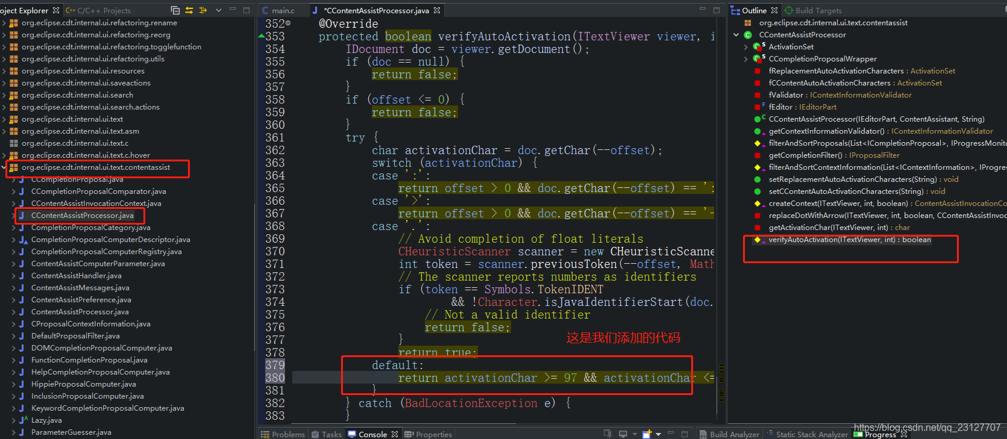Select org.eclipse.cdt.internal.ui.text.c.hover package

[86, 155]
